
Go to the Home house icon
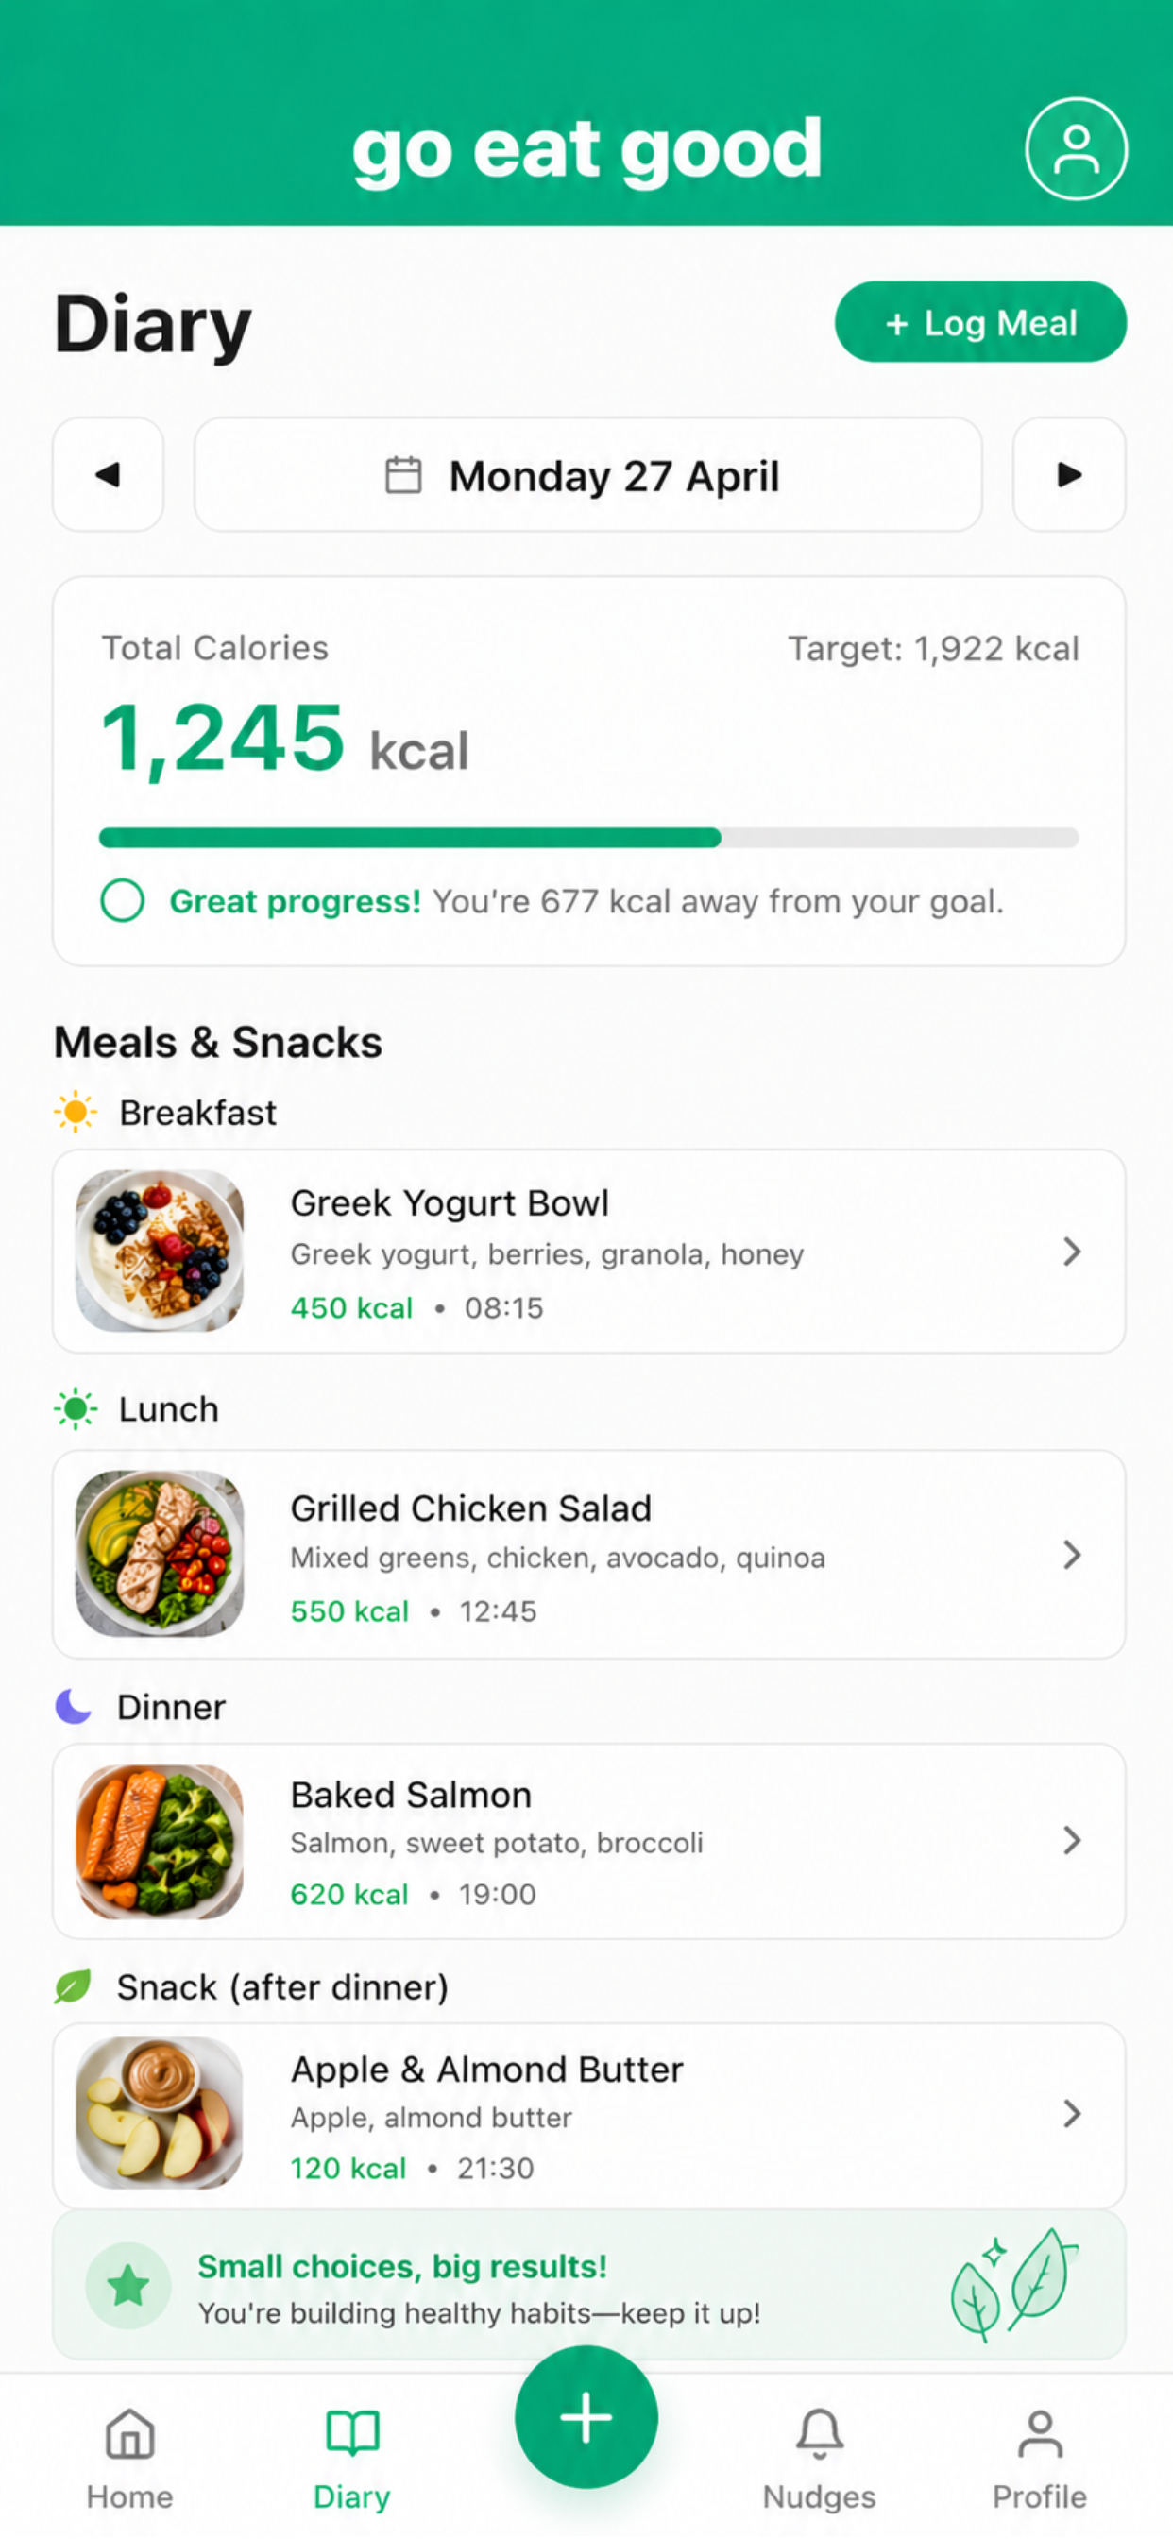click(130, 2432)
